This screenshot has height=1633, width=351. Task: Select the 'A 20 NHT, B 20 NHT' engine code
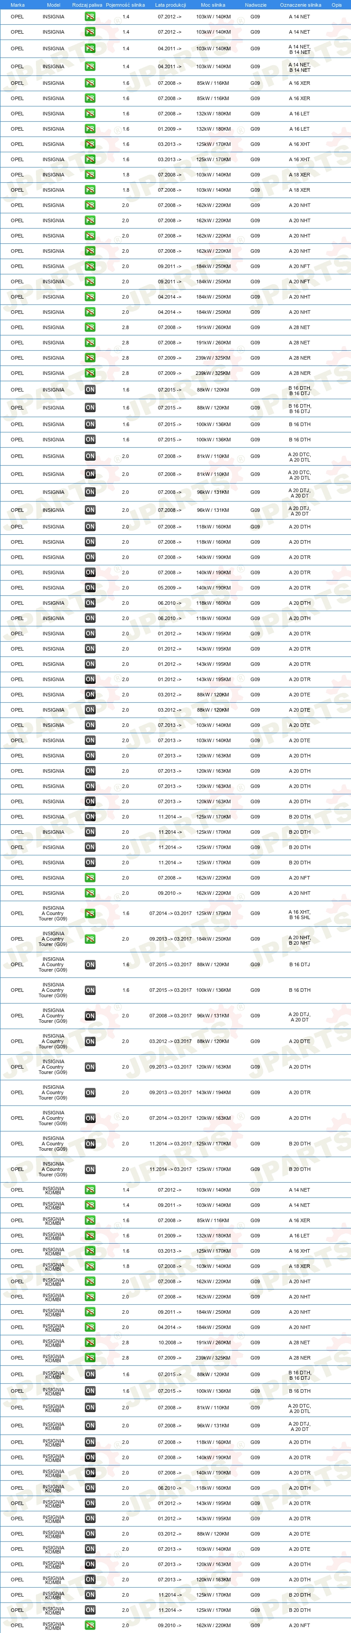[300, 940]
